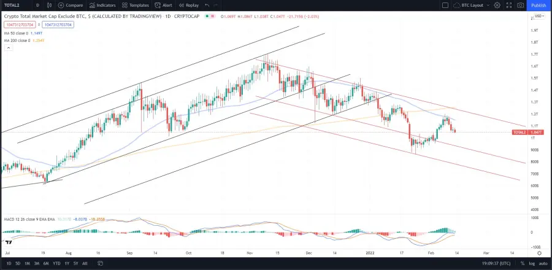
Task: Click the 1.5T price axis label
Action: tap(535, 78)
